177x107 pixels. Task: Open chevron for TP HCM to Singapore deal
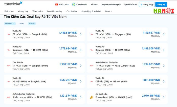[164, 34]
